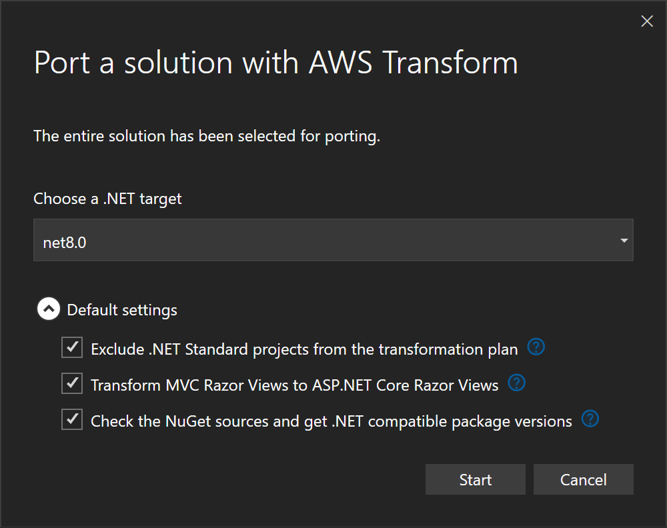667x528 pixels.
Task: Toggle the NuGet compatible package versions check
Action: point(71,419)
